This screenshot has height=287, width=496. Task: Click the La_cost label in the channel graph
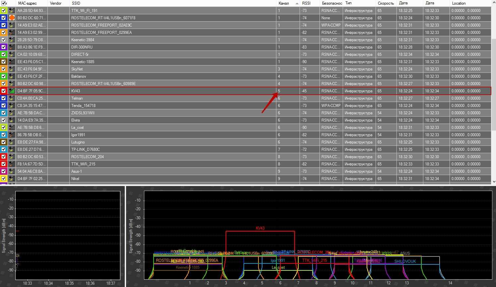point(278,267)
